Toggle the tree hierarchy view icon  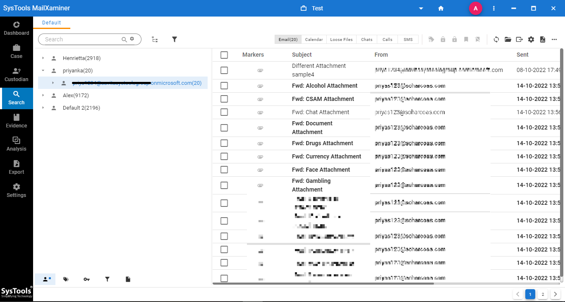coord(155,39)
